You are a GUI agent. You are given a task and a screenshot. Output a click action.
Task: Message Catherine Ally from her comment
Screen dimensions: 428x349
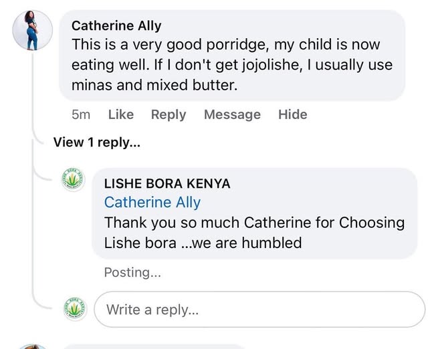tap(232, 114)
